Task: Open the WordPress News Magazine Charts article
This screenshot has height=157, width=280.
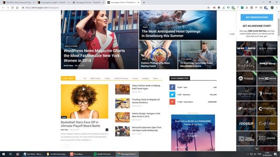Action: [x=94, y=55]
